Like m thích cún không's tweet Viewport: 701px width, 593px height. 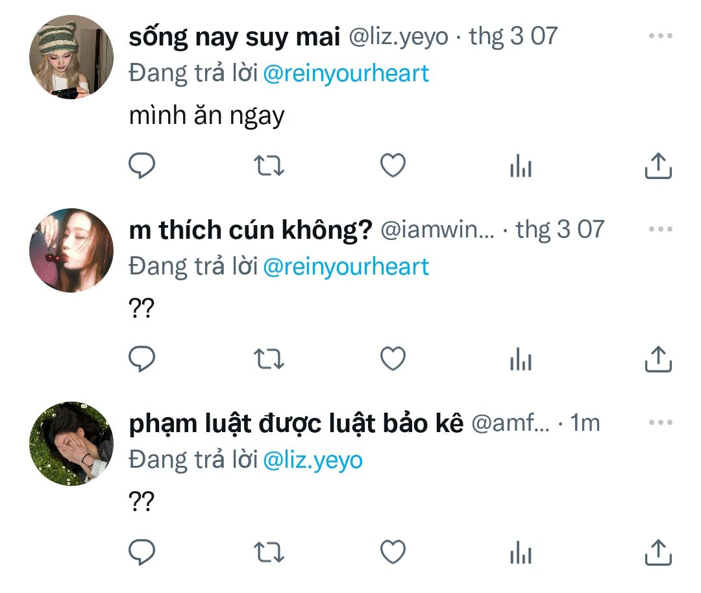tap(393, 359)
